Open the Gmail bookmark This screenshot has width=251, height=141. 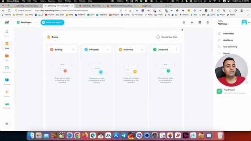tap(60, 15)
